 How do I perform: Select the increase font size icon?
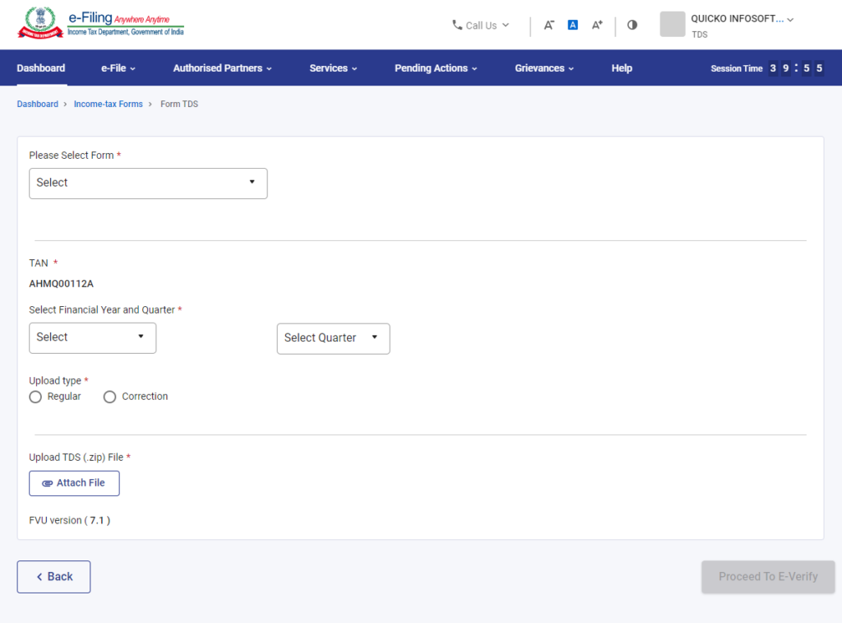(x=597, y=26)
